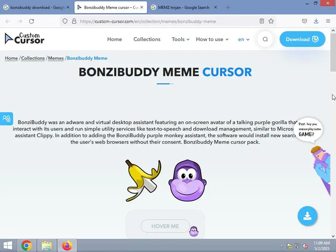This screenshot has width=336, height=252.
Task: Click the network tray icon
Action: tap(297, 246)
